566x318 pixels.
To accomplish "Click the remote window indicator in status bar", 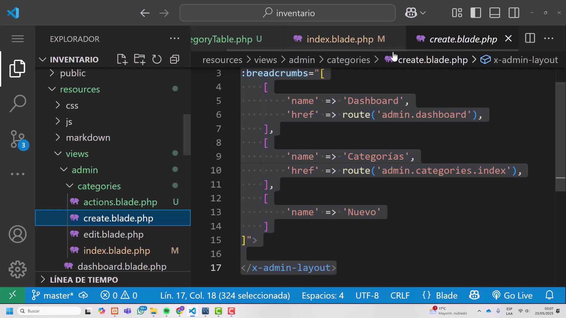I will 12,295.
